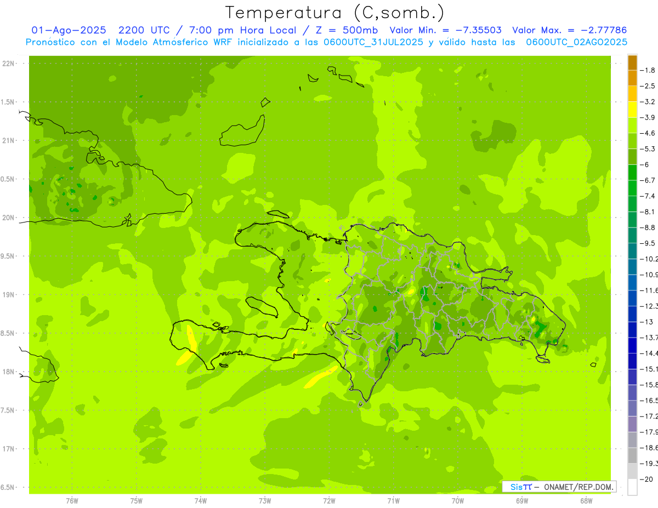Screen dimensions: 658x508
Task: Pick the yellow swatch between -3.2 and -3.9
Action: 632,110
